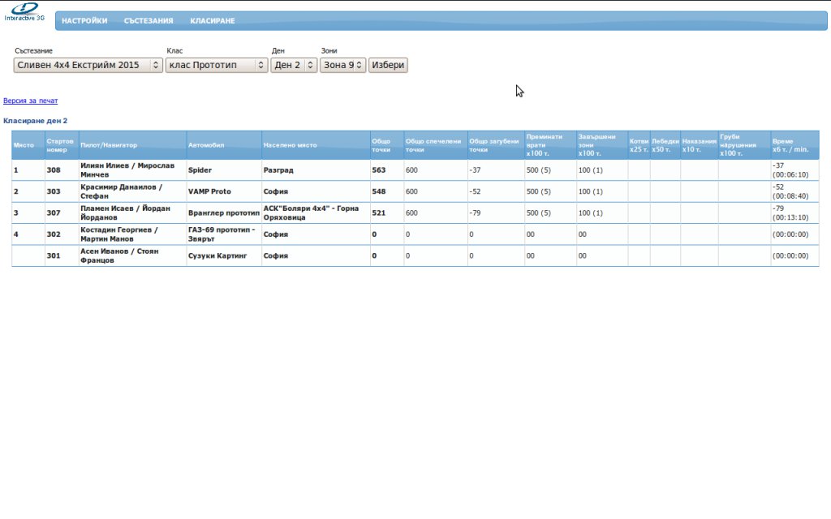Click the Interactive 3G logo
The height and width of the screenshot is (519, 831).
click(x=24, y=12)
